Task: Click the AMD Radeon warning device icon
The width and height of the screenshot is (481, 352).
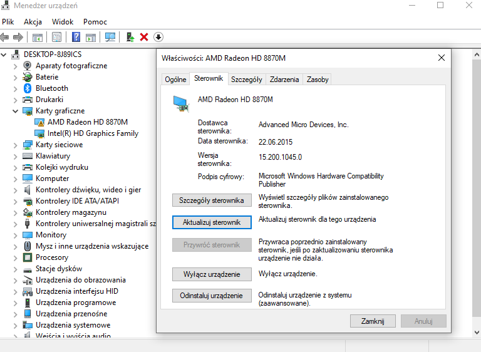Action: click(x=39, y=122)
